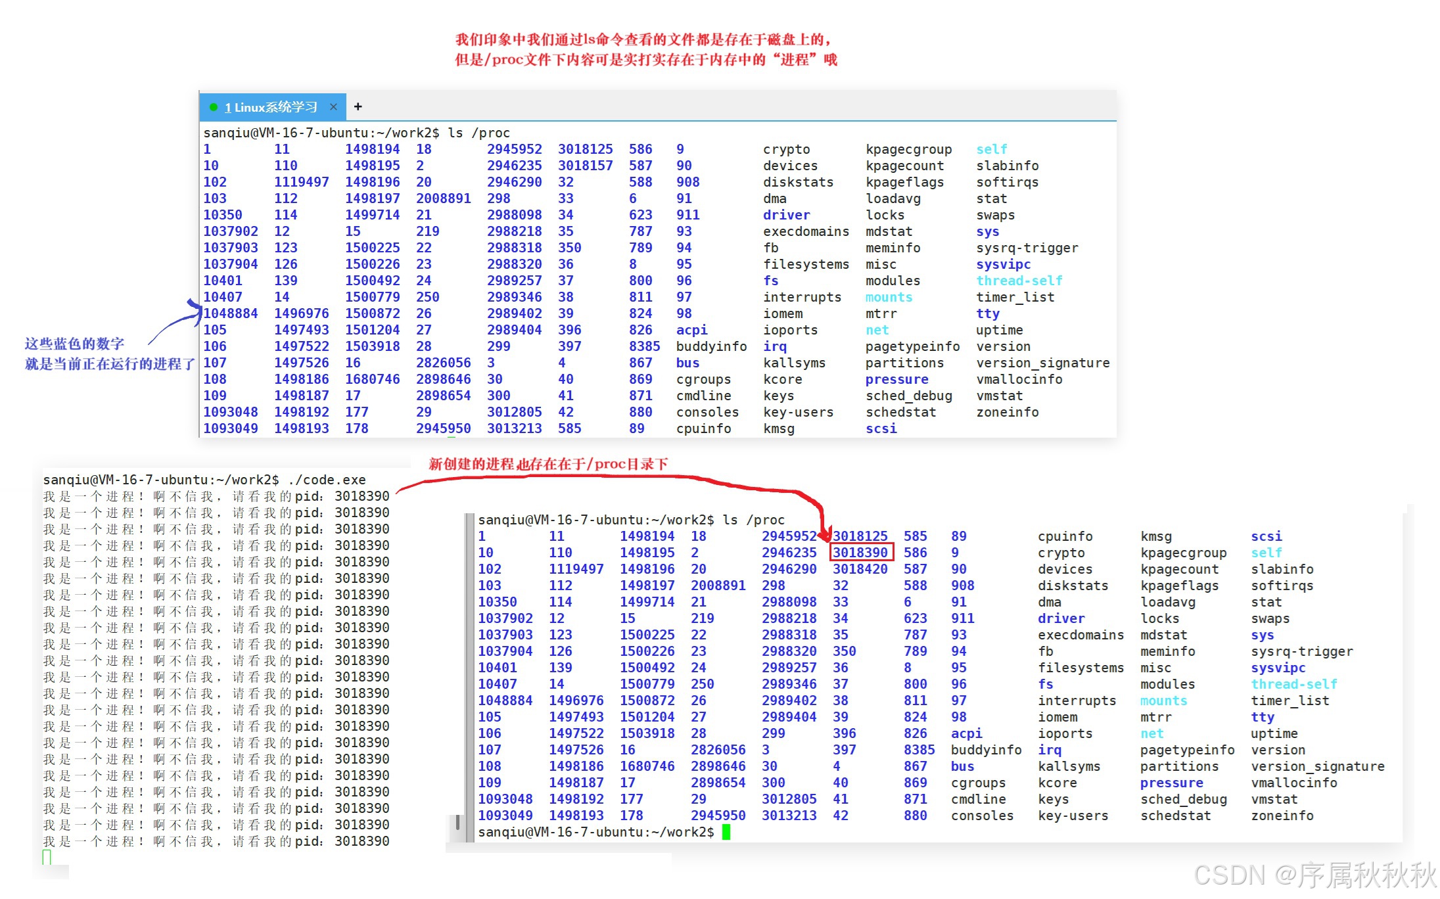Click the ./code.exe command text
Screen dimensions: 1440x899
point(327,480)
